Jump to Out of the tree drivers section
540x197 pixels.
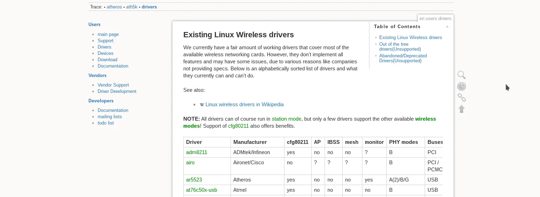click(x=400, y=47)
